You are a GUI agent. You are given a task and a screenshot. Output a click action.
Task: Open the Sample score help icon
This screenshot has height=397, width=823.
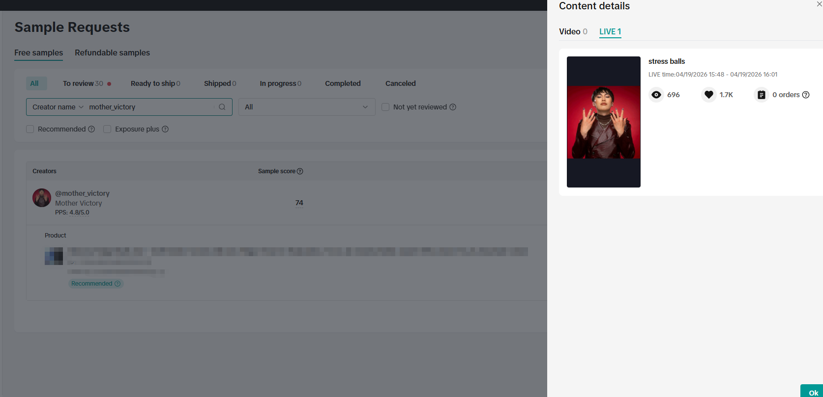[x=300, y=171]
